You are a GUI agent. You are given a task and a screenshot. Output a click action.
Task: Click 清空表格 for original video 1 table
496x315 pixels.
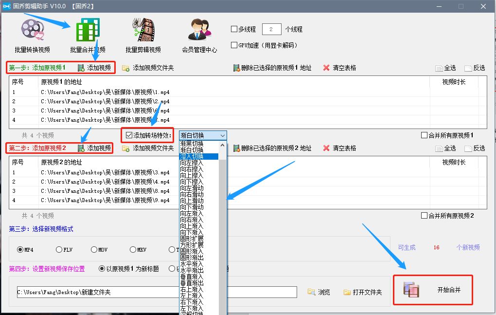pos(340,68)
